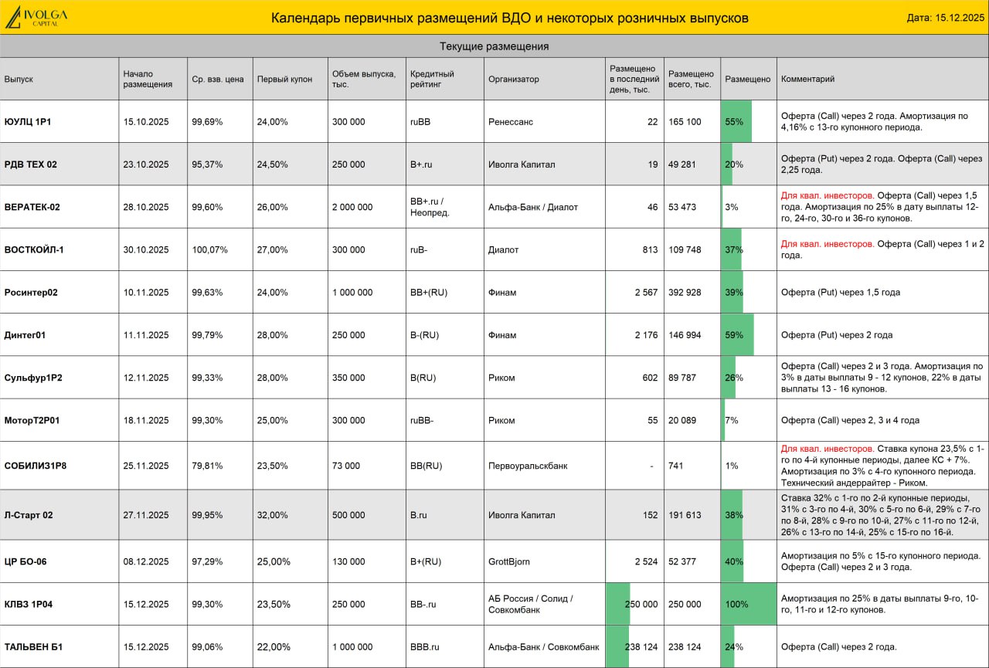Image resolution: width=989 pixels, height=668 pixels.
Task: Click the last-day placed value 813
Action: 651,249
